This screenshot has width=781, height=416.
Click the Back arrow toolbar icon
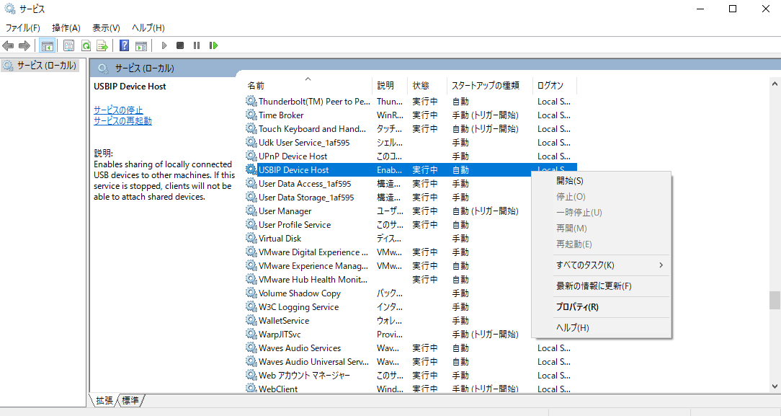8,46
